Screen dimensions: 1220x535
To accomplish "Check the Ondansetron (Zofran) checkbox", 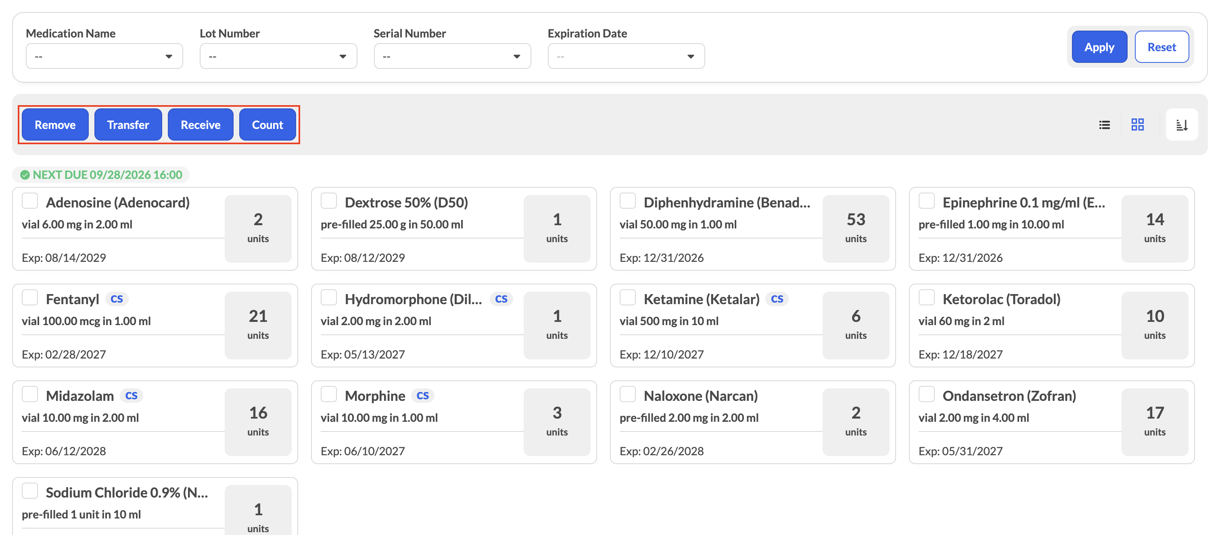I will pos(926,394).
